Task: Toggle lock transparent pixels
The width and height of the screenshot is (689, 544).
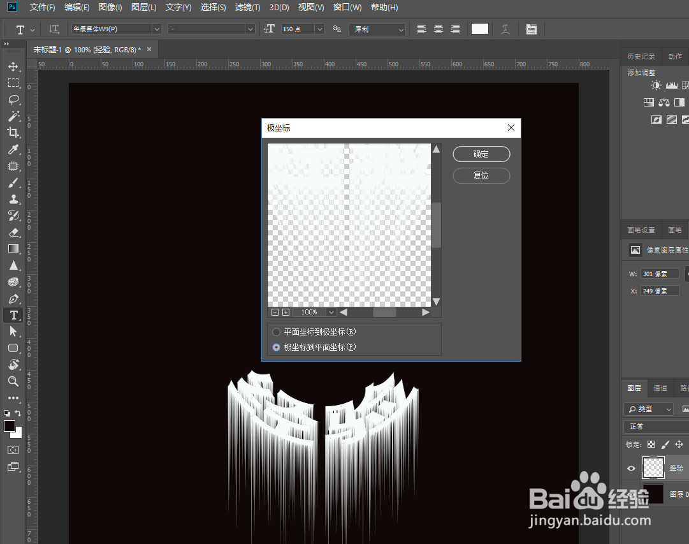Action: pos(651,444)
